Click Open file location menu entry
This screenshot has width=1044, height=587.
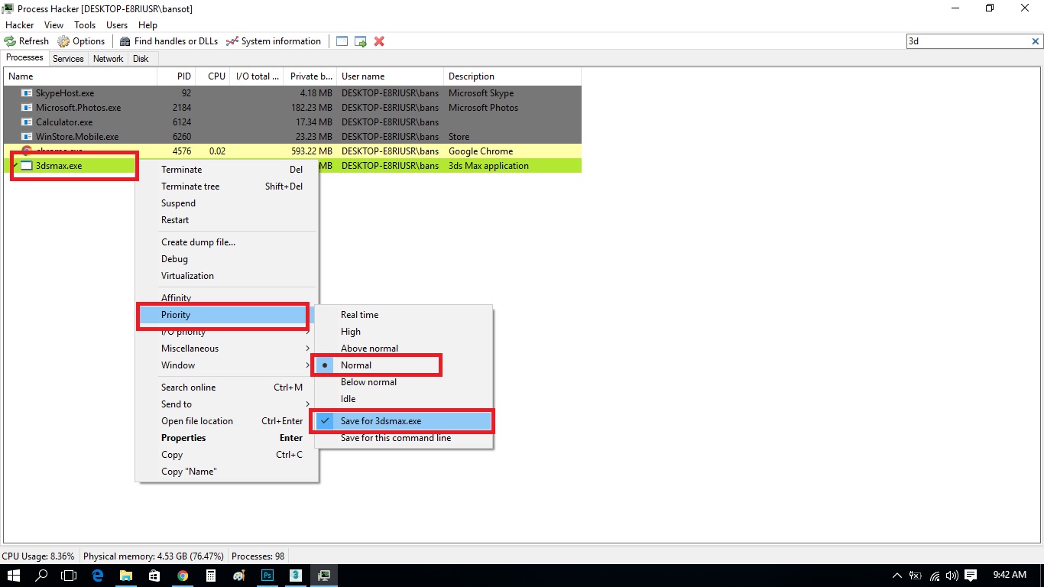227,421
